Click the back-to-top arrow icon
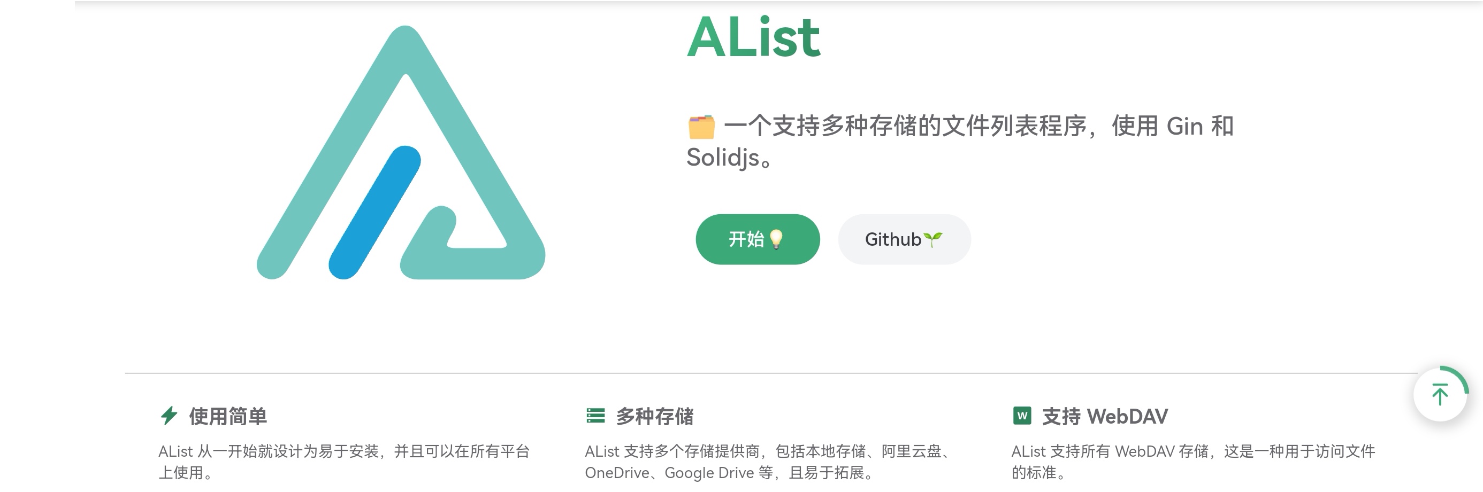This screenshot has width=1483, height=492. (1440, 394)
